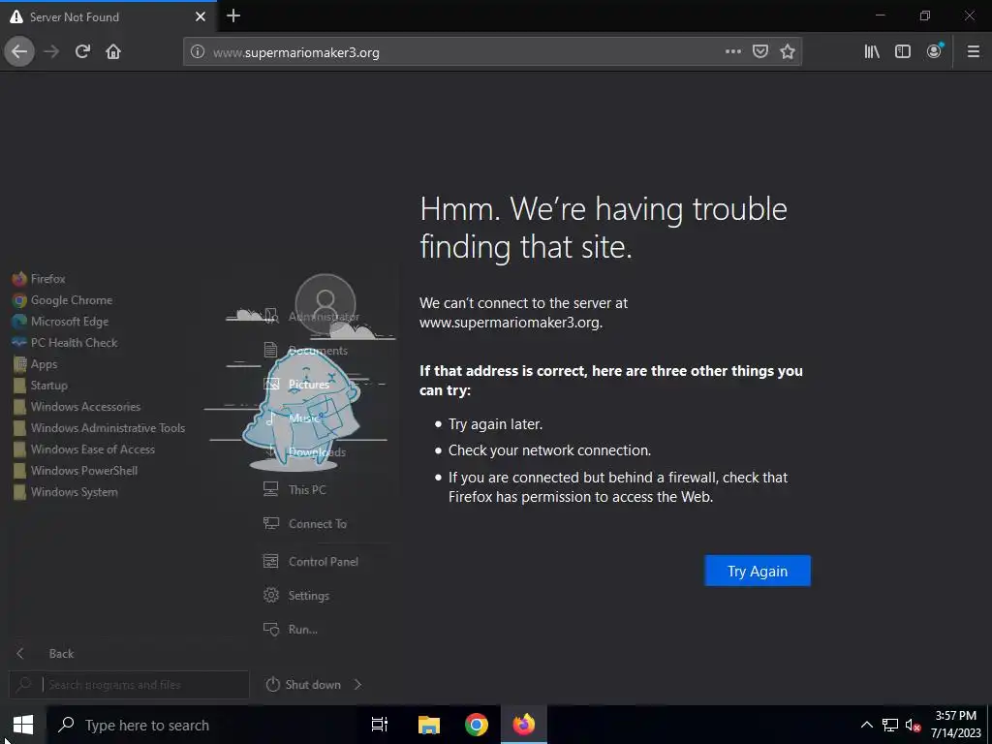Image resolution: width=992 pixels, height=744 pixels.
Task: Select the Server Not Found tab
Action: click(x=108, y=17)
